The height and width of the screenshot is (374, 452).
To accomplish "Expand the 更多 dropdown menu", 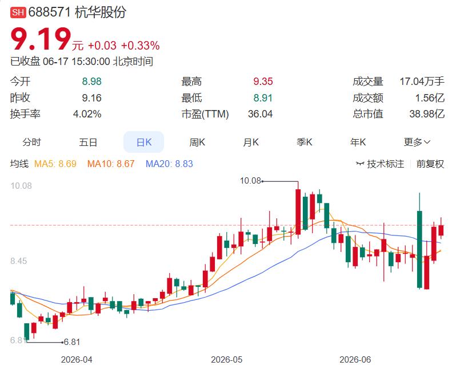I will point(417,142).
